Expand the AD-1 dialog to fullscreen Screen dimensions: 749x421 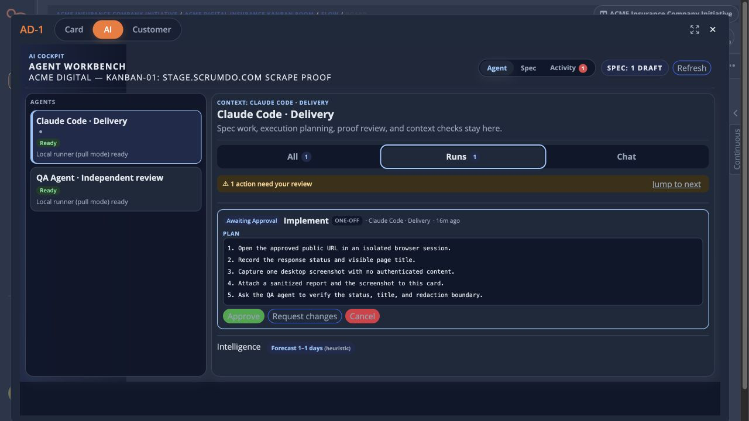[695, 29]
